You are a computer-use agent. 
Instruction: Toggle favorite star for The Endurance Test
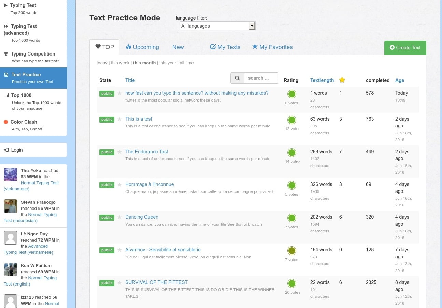(x=119, y=152)
